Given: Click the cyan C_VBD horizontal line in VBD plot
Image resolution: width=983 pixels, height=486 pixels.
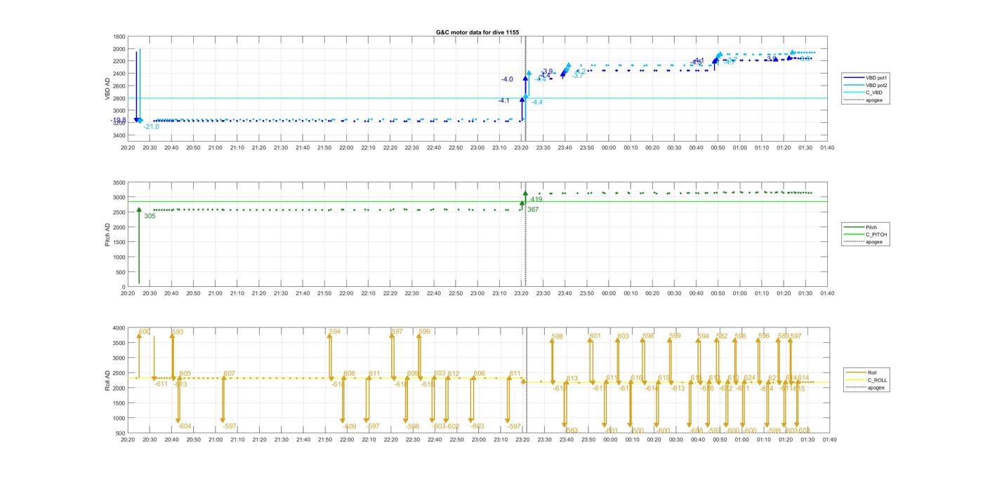Looking at the screenshot, I should coord(477,98).
